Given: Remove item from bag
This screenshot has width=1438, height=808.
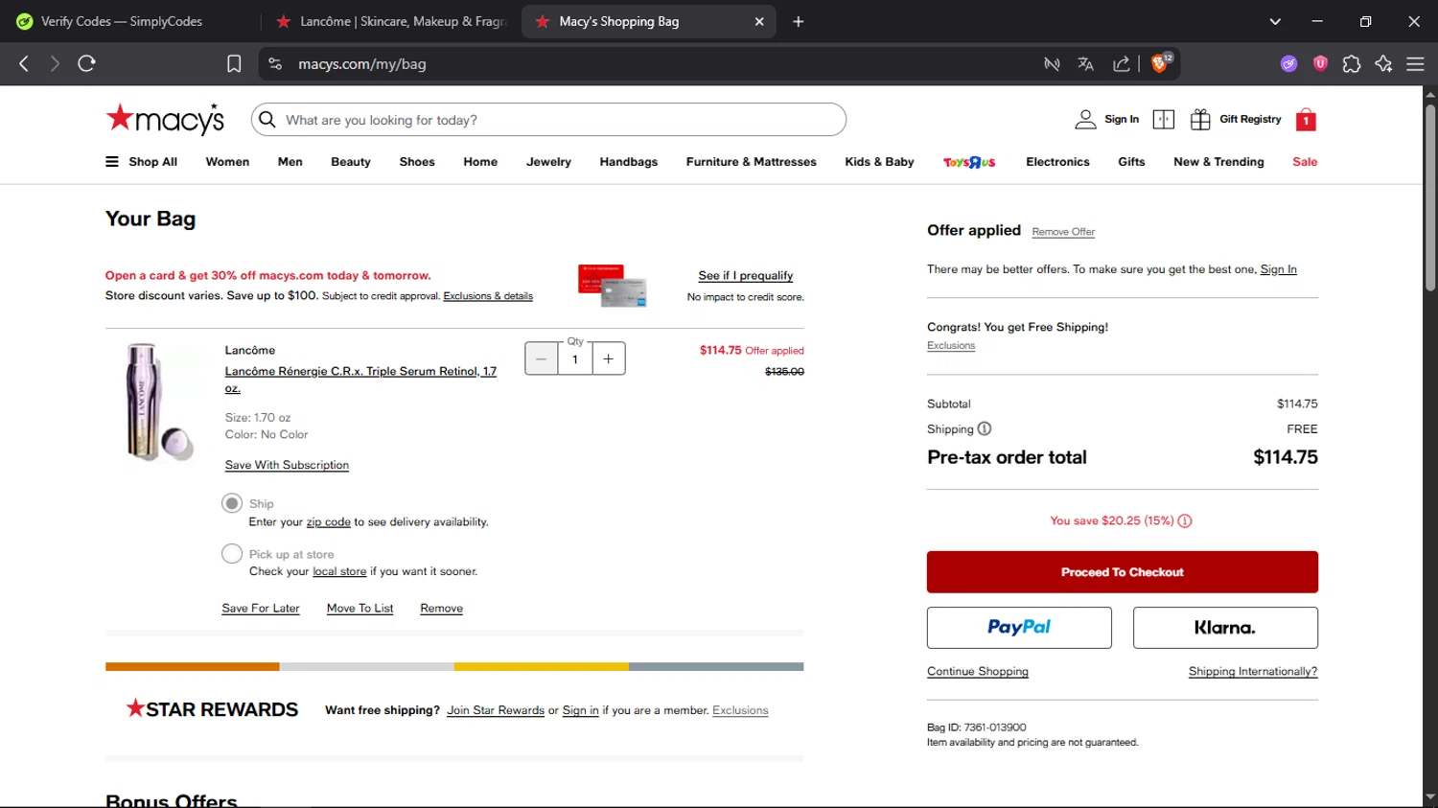Looking at the screenshot, I should [442, 609].
